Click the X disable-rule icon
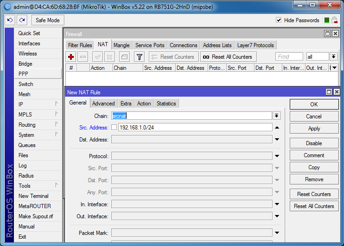Screen dimensions: 344x246 (x=109, y=57)
